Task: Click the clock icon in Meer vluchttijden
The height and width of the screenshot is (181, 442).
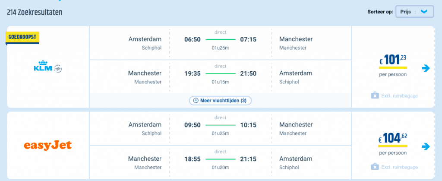Action: (x=196, y=100)
